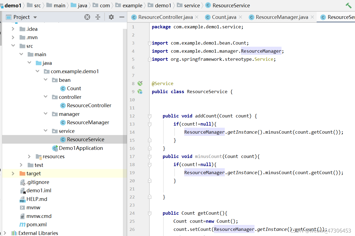Click the .gitignore file icon
Image resolution: width=355 pixels, height=236 pixels.
click(23, 182)
